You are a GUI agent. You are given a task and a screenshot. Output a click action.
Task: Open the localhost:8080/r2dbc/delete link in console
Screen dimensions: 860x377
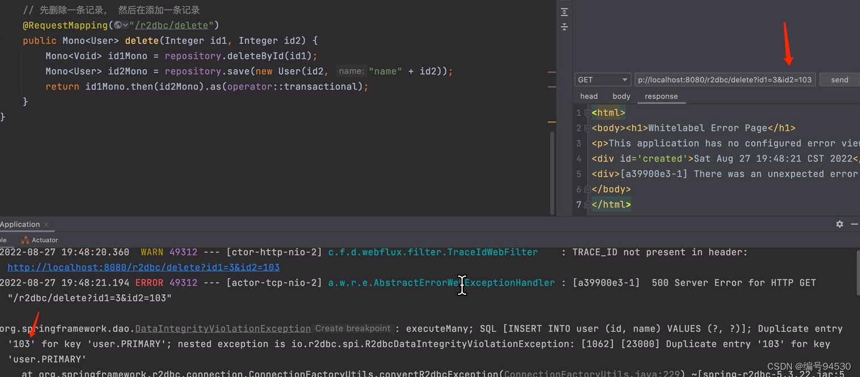(x=144, y=267)
